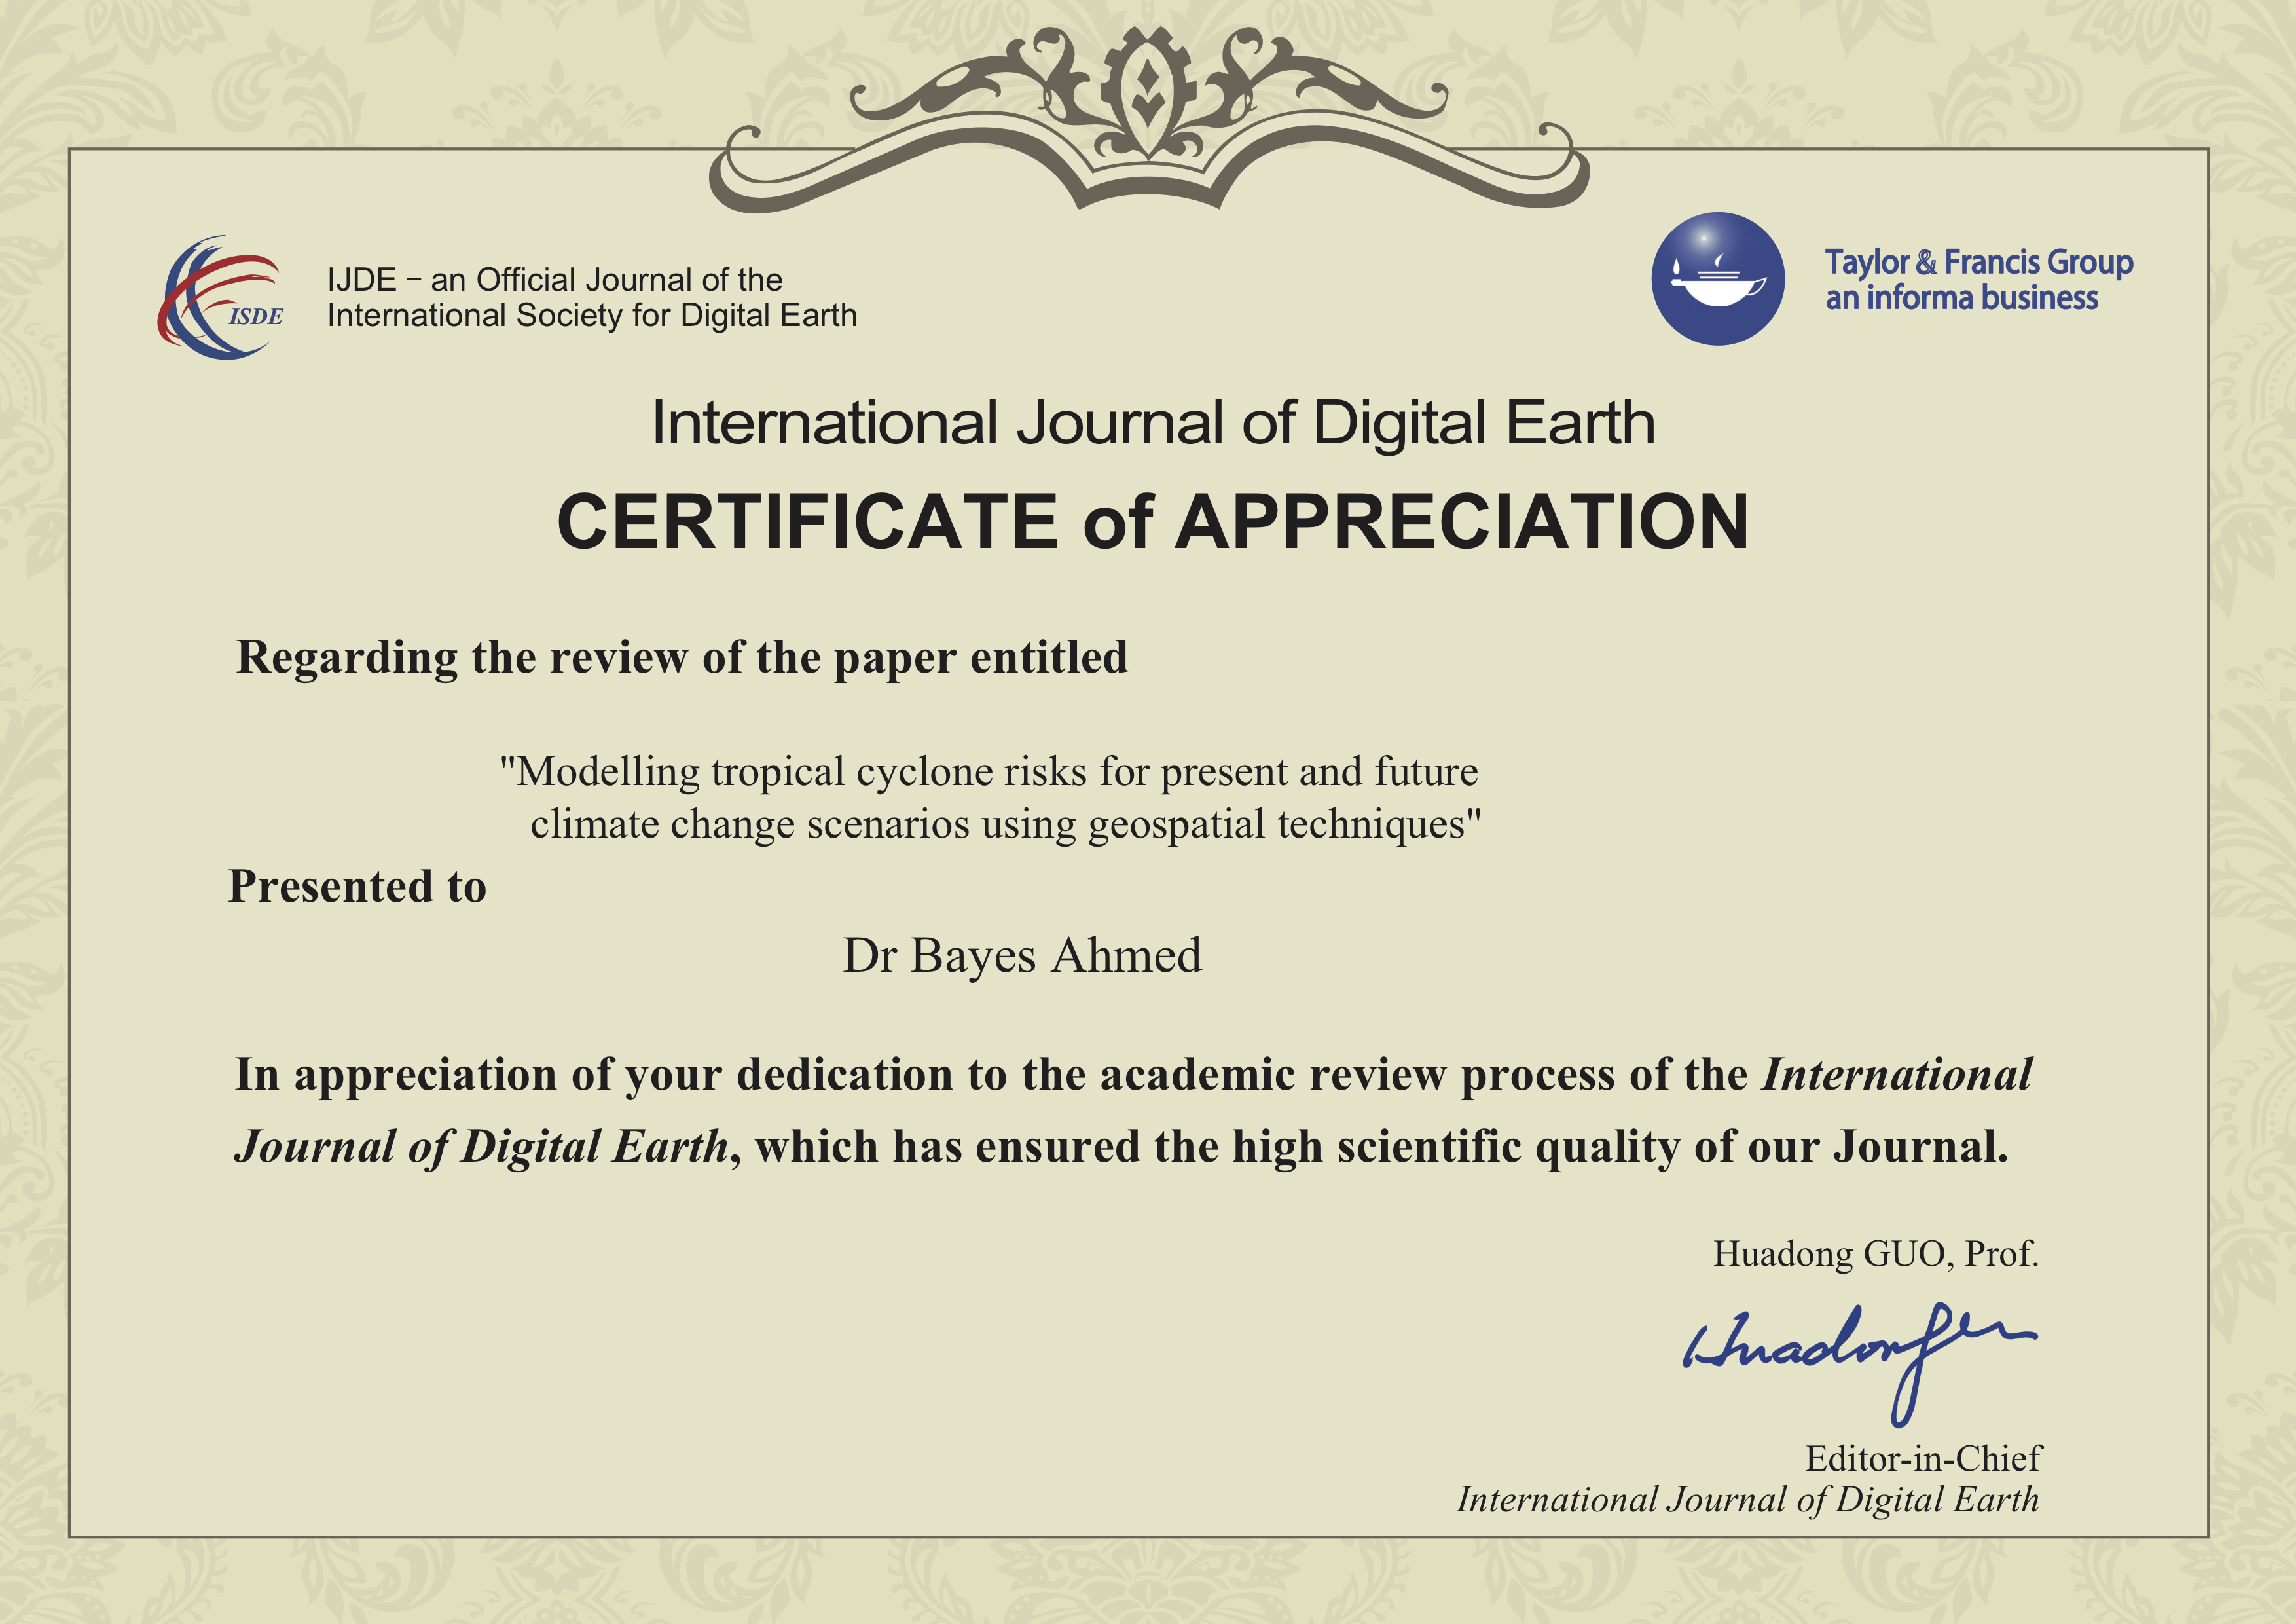Click the name "Huadong GUO, Prof."
This screenshot has height=1624, width=2296.
tap(1875, 1254)
